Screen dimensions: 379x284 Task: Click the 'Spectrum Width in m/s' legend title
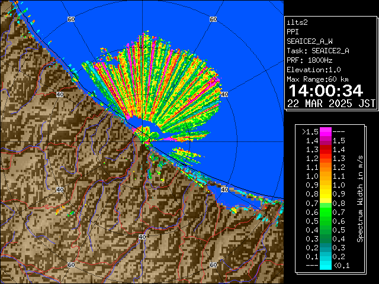(x=360, y=199)
